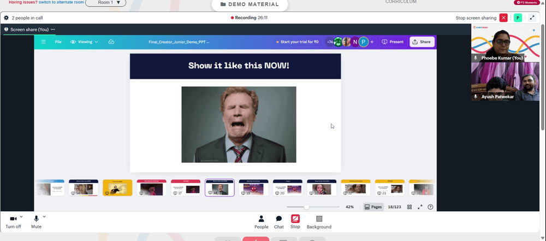Click the N collaborator avatar
The width and height of the screenshot is (546, 241).
(355, 42)
